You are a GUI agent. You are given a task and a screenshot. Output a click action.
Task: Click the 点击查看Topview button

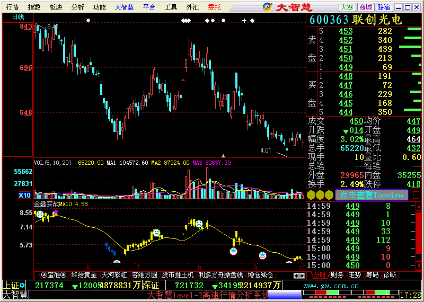click(372, 195)
